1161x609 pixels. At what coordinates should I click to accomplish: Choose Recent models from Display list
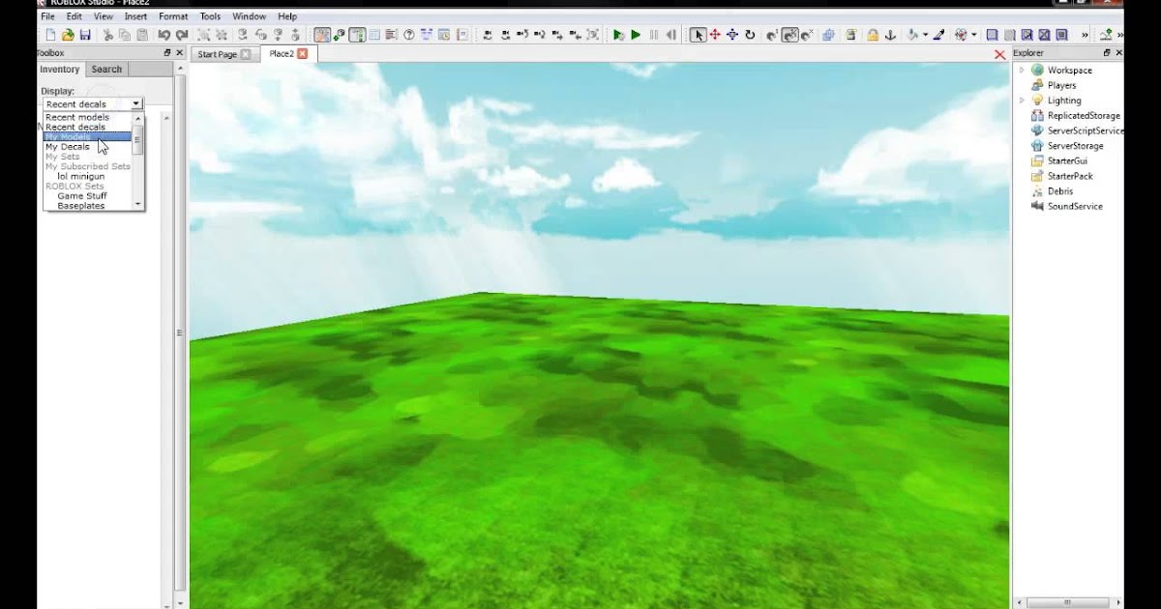tap(77, 117)
